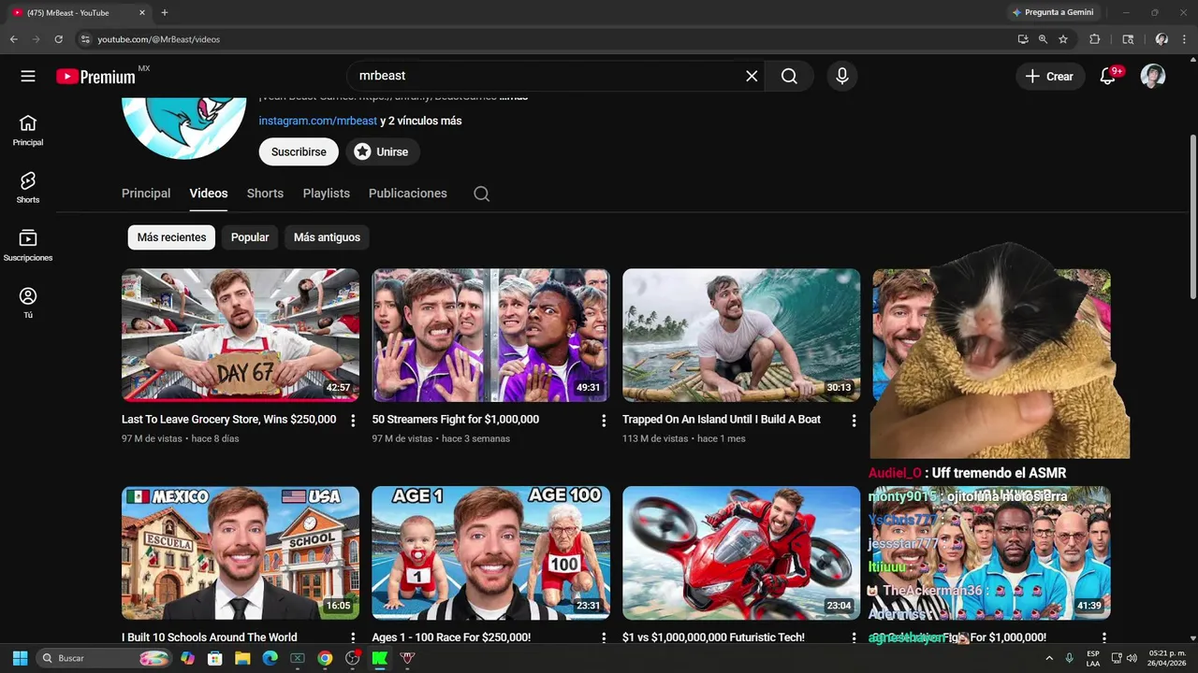Screen dimensions: 1198x673
Task: Play $1 vs $1,000,000,000 Futuristic Tech thumbnail
Action: 741,552
